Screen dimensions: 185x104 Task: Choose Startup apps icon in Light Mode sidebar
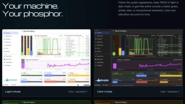tap(4, 45)
